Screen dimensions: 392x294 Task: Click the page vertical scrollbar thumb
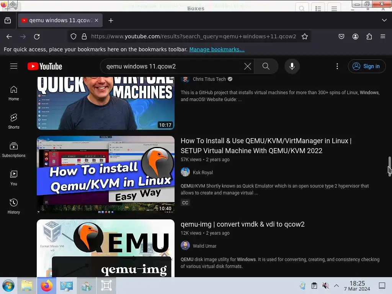pos(389,167)
